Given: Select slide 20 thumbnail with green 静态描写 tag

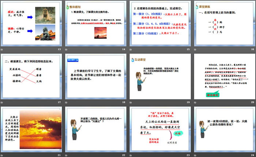Looking at the screenshot, I should 225,76.
